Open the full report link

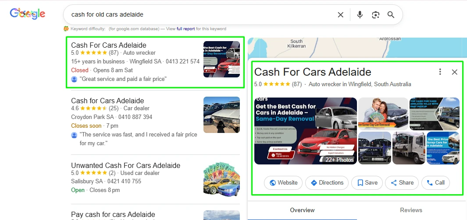185,29
